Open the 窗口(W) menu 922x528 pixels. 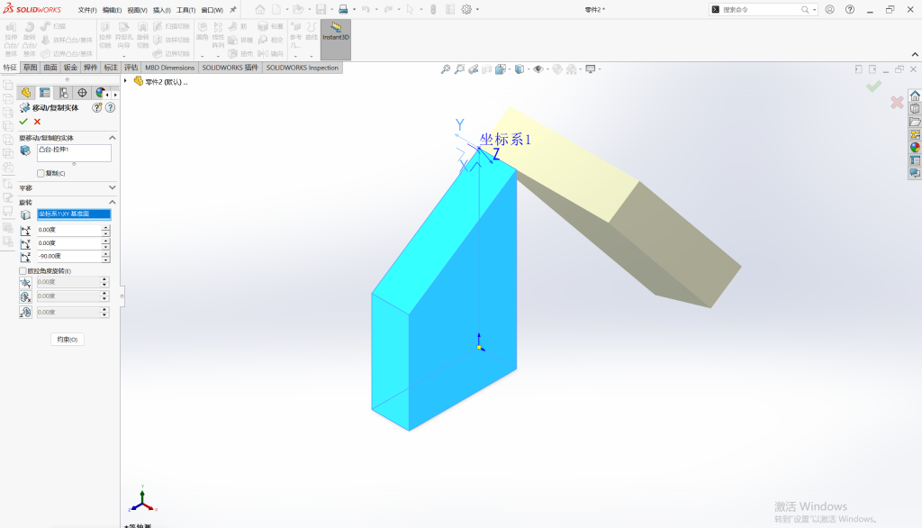(x=212, y=10)
